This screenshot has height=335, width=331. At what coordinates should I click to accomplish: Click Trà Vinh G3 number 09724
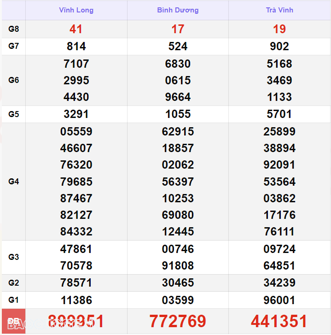click(279, 249)
